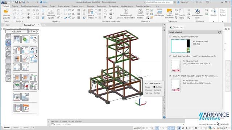Click Vytvořit výpisy create lists tool
Viewport: 232px width, 130px height.
point(182,14)
